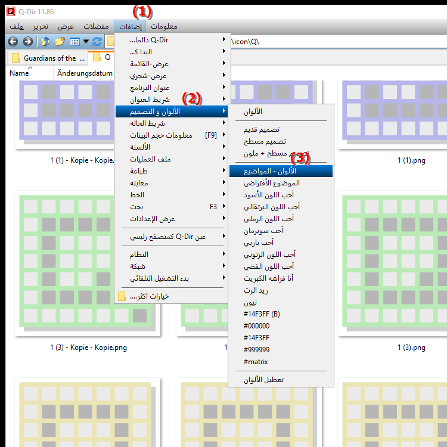Click the Q-Dir application icon in title bar
This screenshot has width=447, height=447.
(x=11, y=12)
